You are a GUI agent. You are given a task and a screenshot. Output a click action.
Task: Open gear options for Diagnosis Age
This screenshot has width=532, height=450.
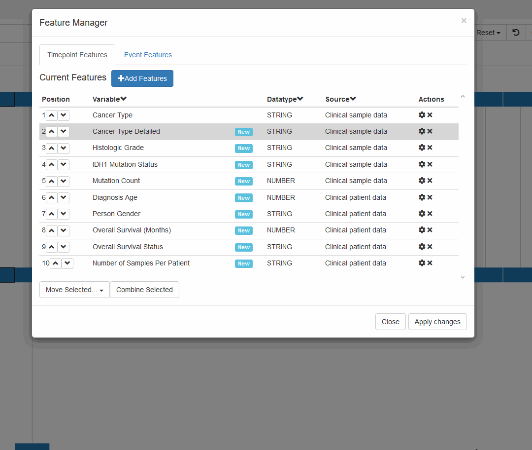point(422,197)
